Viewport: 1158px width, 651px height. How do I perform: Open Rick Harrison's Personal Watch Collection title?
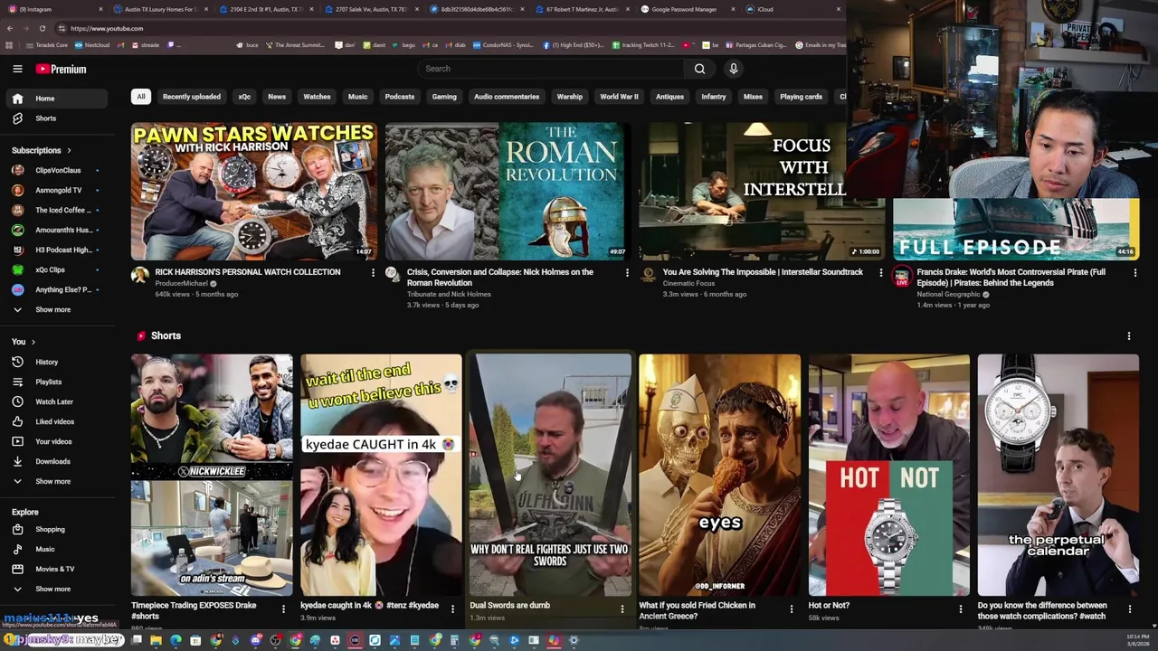pos(248,272)
